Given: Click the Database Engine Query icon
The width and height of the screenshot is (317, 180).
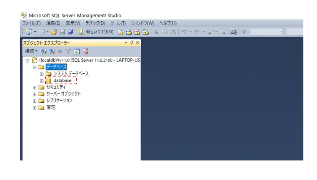Looking at the screenshot, I should tap(120, 32).
